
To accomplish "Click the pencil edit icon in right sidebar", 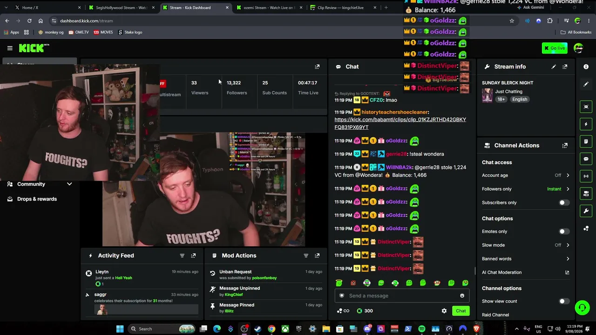I will (586, 84).
